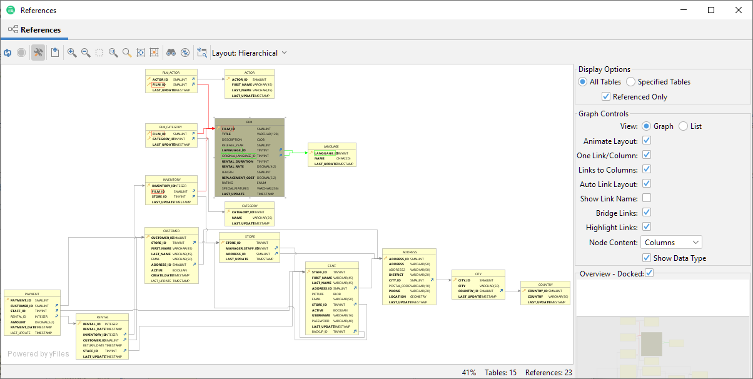Reset zoom to actual size
Viewport: 753px width, 379px height.
(x=113, y=53)
